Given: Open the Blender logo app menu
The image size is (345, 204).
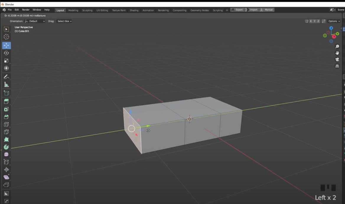Looking at the screenshot, I should click(4, 10).
